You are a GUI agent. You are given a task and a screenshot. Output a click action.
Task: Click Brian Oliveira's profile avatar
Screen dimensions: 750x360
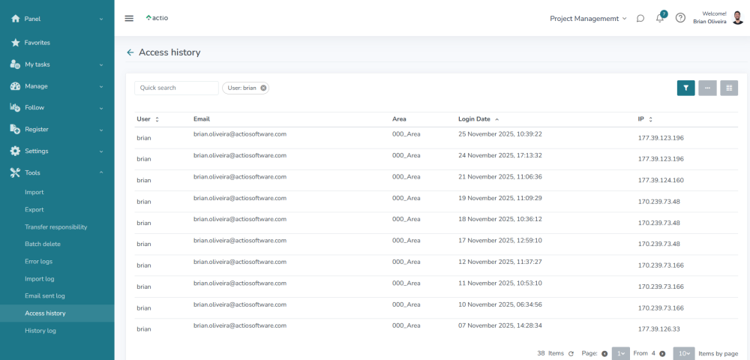738,18
